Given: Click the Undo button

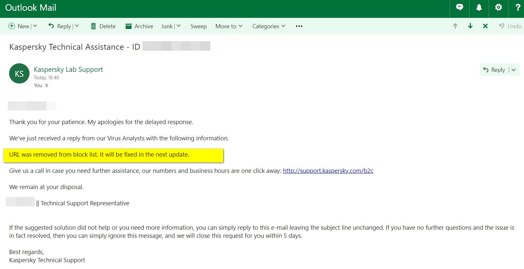Looking at the screenshot, I should pyautogui.click(x=510, y=26).
